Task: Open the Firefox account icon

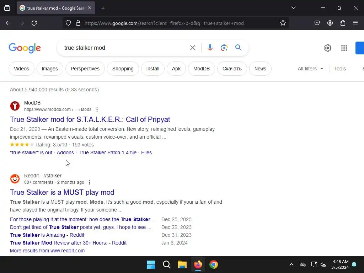Action: pyautogui.click(x=330, y=23)
